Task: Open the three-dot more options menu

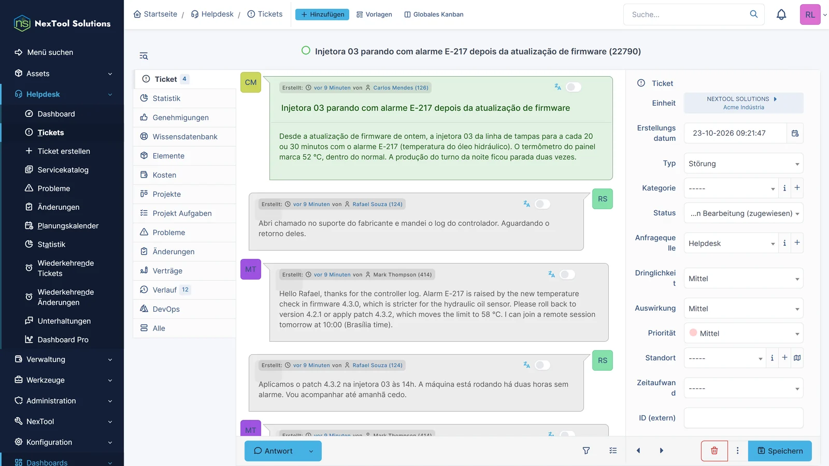Action: [738, 450]
